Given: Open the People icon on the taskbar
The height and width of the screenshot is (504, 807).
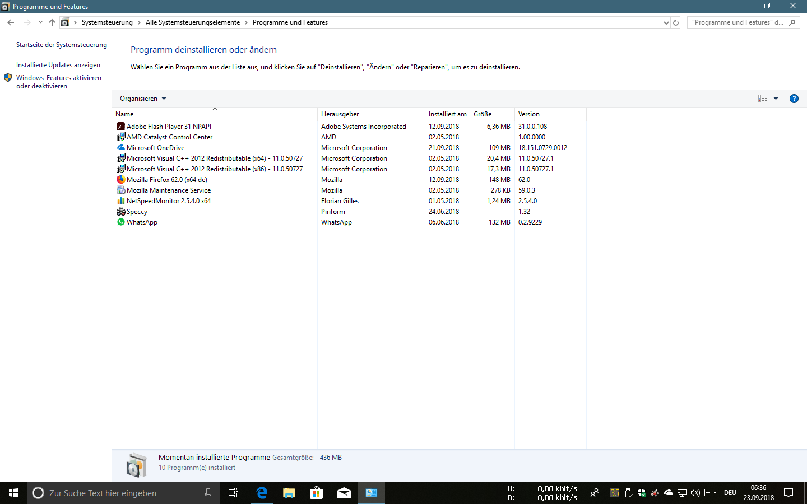Looking at the screenshot, I should pos(595,493).
